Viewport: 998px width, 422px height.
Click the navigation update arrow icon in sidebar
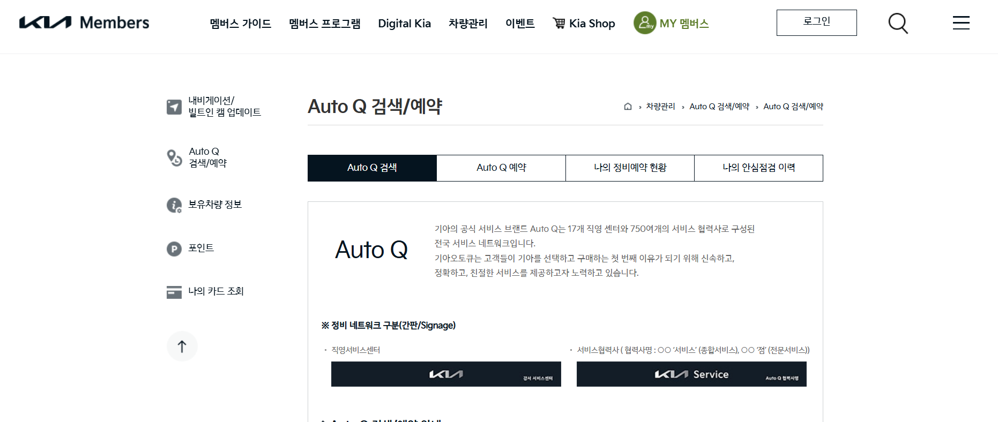(174, 107)
